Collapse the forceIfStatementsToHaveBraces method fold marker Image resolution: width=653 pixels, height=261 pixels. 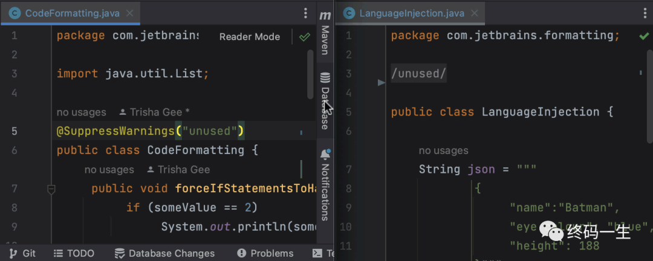[x=51, y=189]
